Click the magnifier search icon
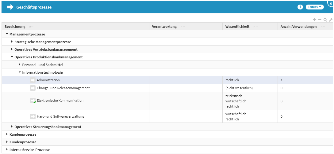The image size is (334, 154). click(x=325, y=20)
